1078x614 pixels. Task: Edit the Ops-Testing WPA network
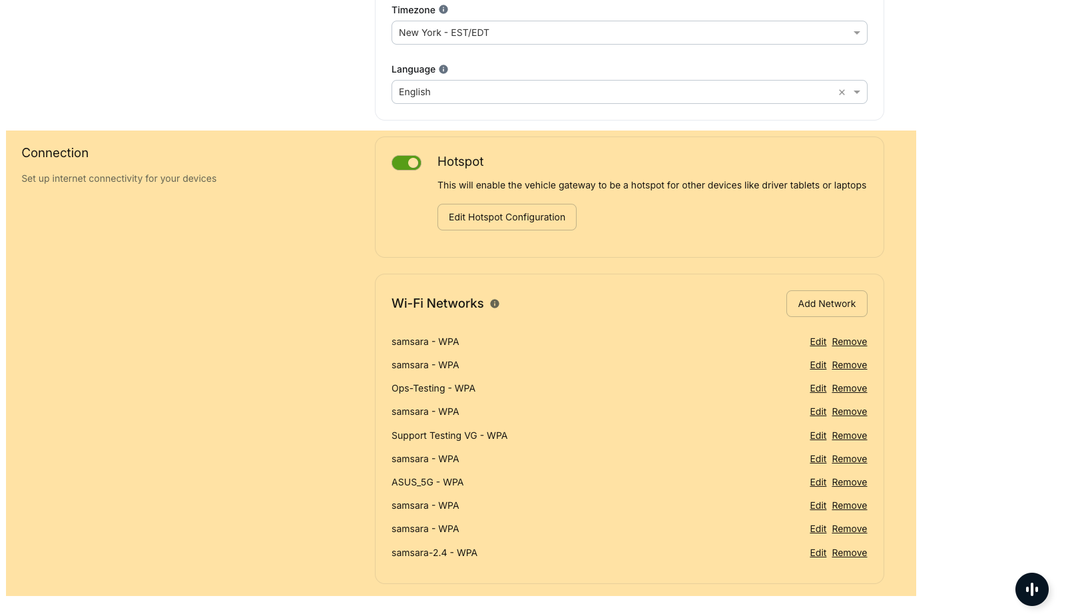pyautogui.click(x=818, y=388)
